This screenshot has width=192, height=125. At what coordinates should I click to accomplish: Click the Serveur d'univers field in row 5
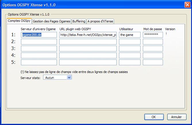click(39, 62)
